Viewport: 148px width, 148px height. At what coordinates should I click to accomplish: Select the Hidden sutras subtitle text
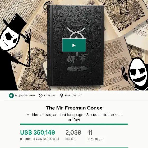tap(74, 117)
